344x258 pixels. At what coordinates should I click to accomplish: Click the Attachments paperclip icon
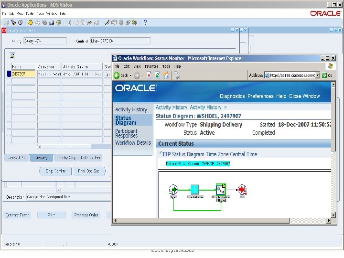click(128, 22)
